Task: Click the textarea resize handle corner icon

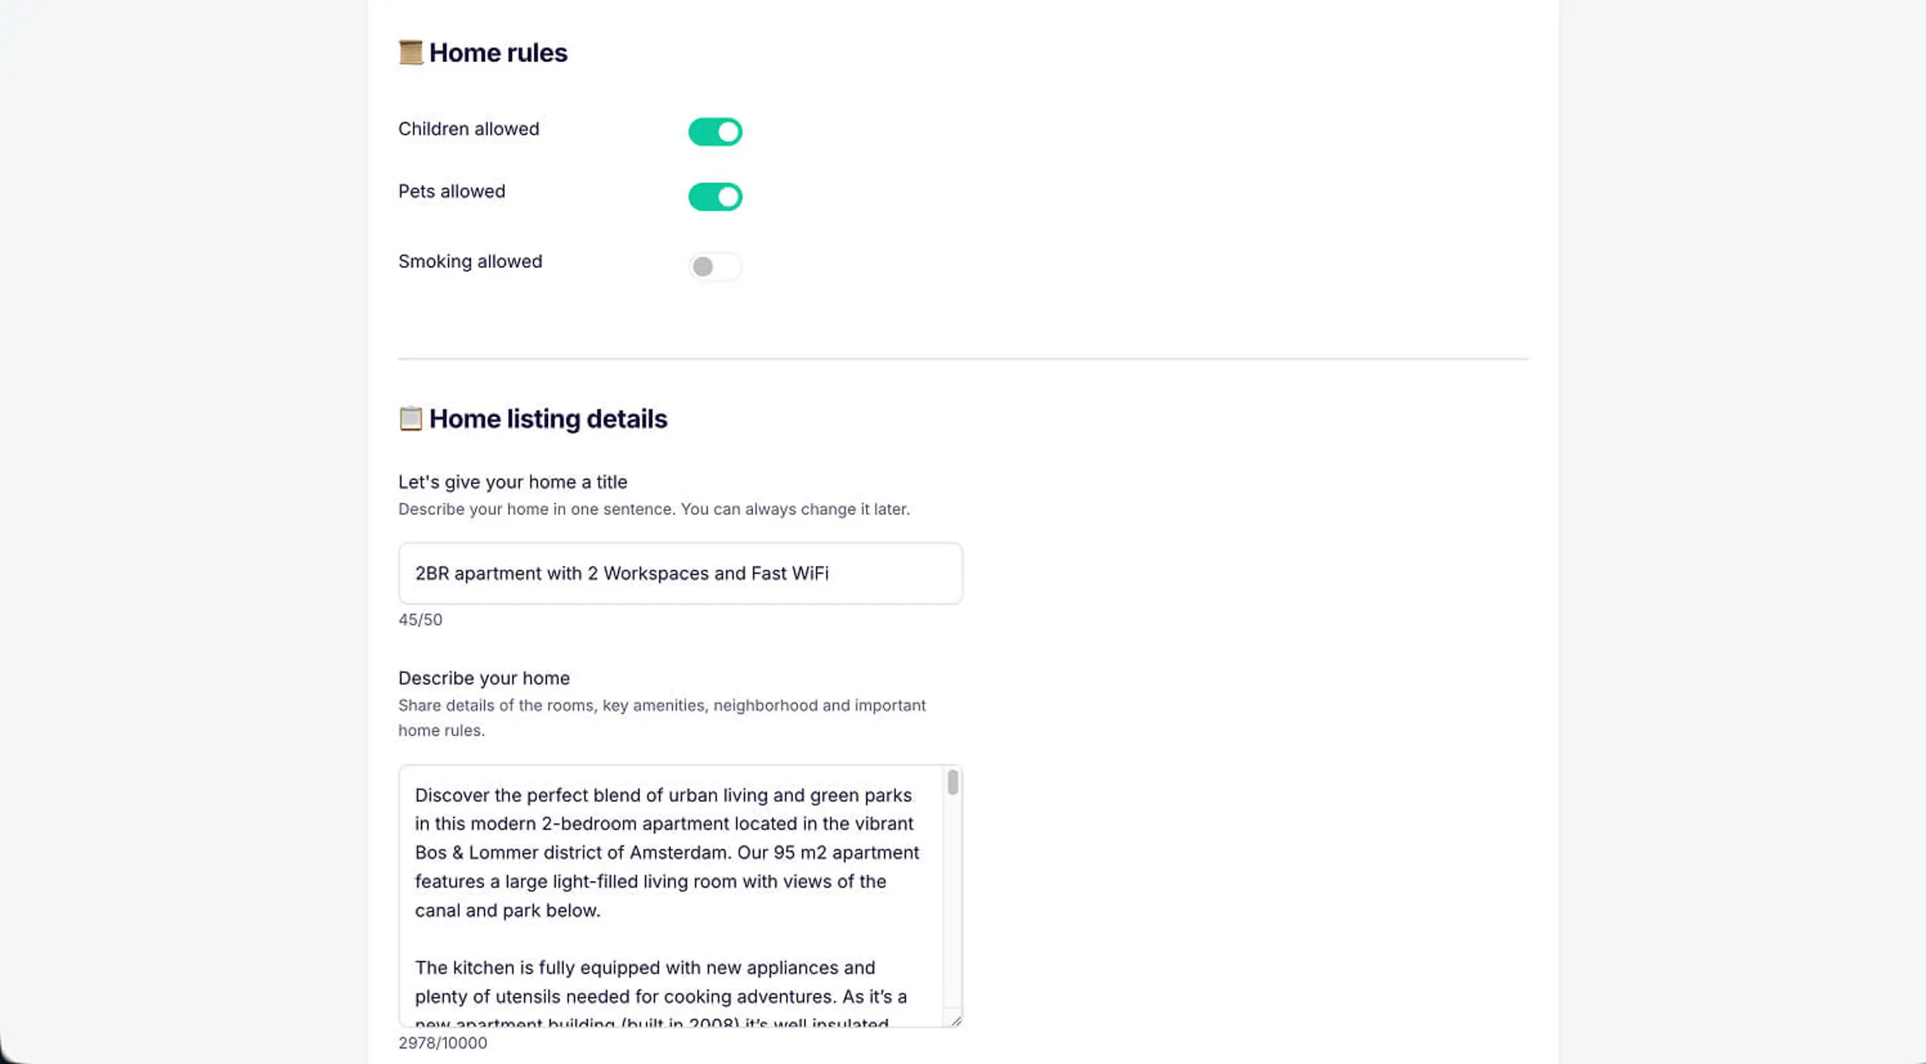Action: (x=956, y=1020)
